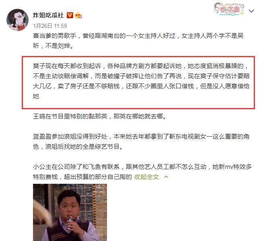The width and height of the screenshot is (261, 241).
Task: Open the attached photo of man drinking
Action: [x=70, y=212]
